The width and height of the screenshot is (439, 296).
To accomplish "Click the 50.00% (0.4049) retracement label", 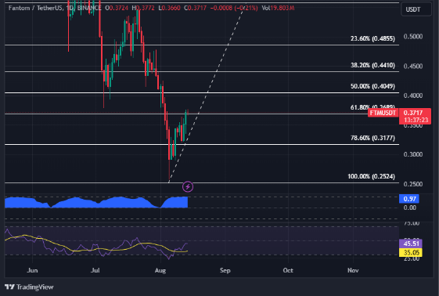I will tap(372, 86).
